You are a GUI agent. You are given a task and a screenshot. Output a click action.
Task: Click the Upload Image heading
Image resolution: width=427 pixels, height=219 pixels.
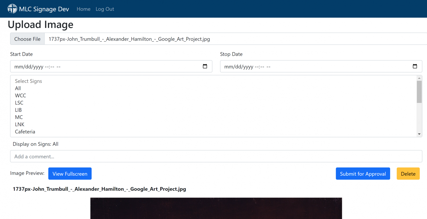41,25
